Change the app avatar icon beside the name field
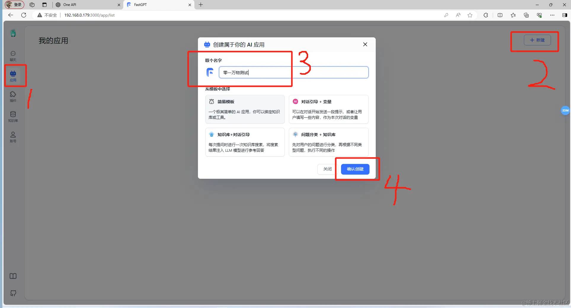 click(210, 72)
